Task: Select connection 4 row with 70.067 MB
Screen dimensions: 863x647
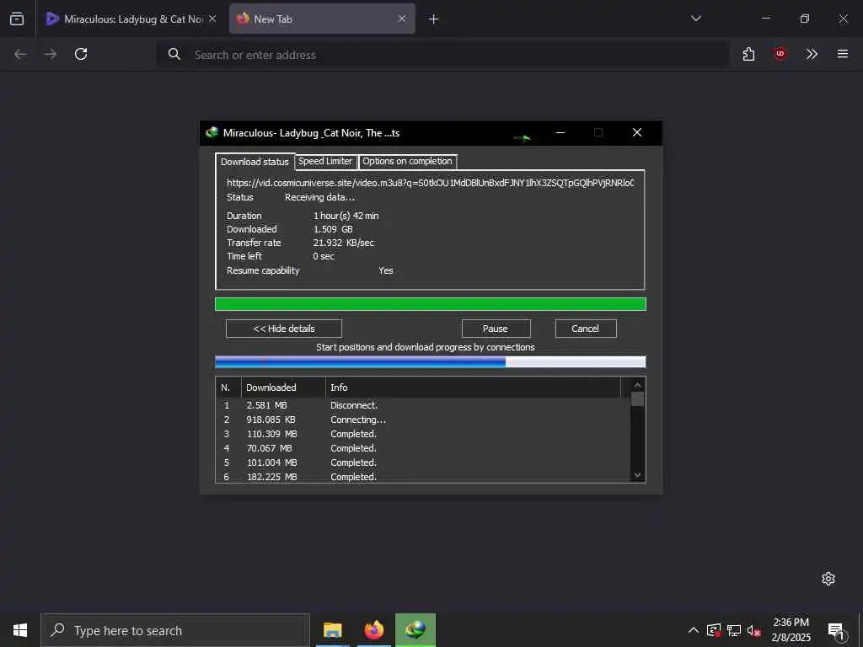Action: click(x=423, y=448)
